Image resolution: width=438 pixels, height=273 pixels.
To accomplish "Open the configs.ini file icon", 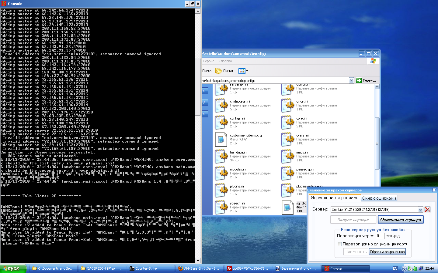I will point(222,123).
